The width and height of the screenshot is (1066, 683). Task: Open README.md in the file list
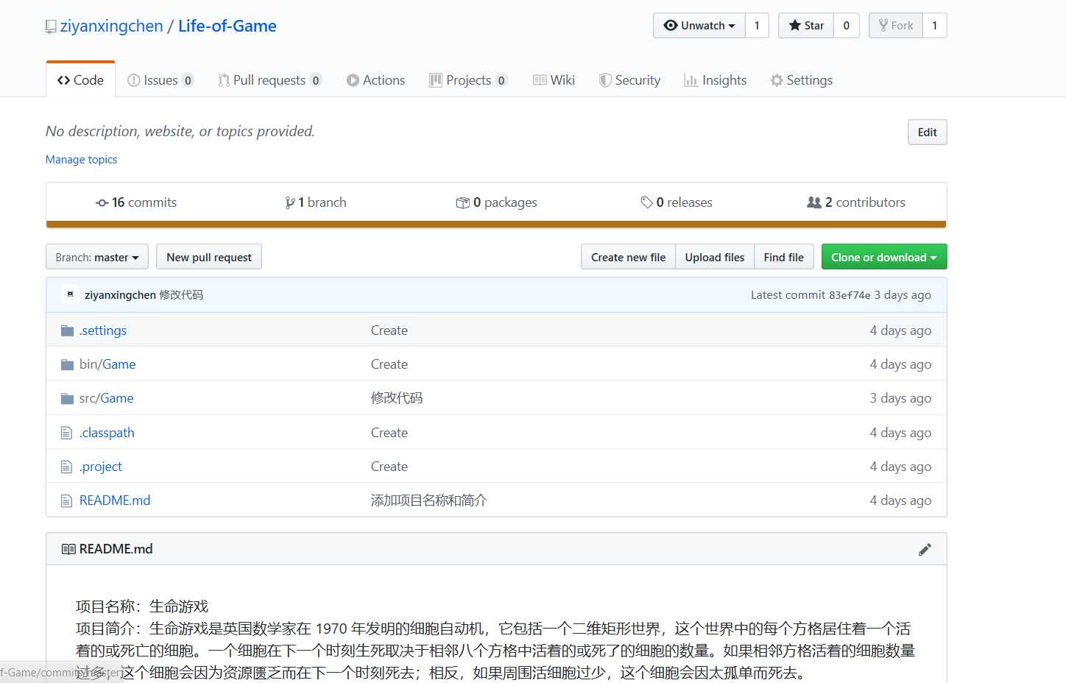point(115,500)
